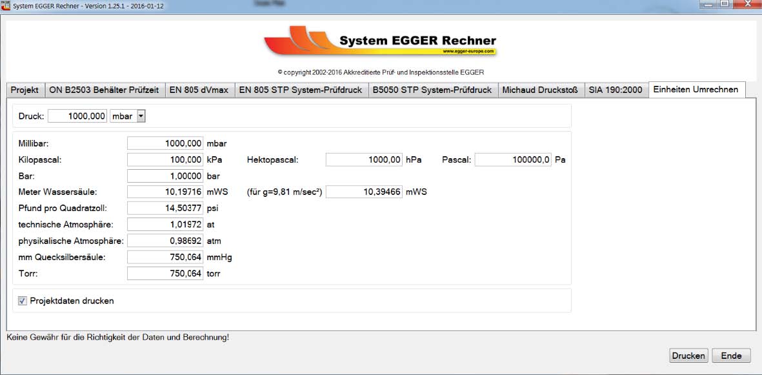Click the physikalische Atmosphäre field

[165, 241]
